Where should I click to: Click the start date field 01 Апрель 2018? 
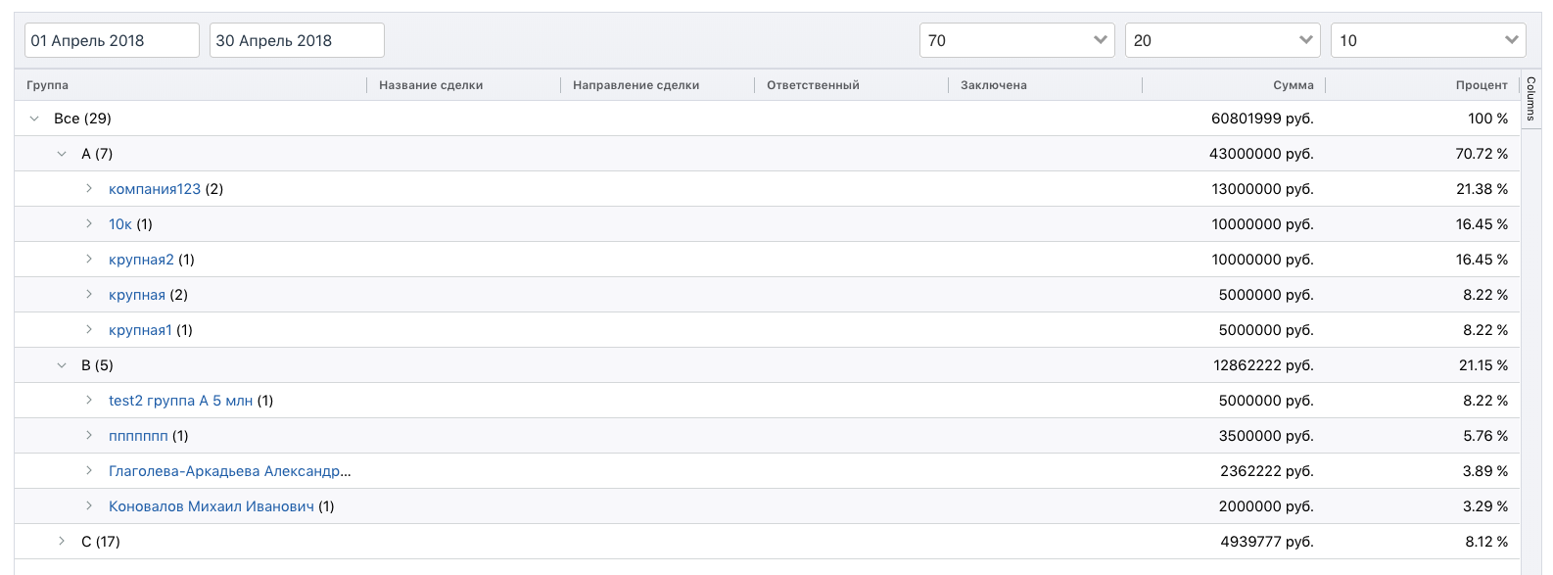point(112,40)
